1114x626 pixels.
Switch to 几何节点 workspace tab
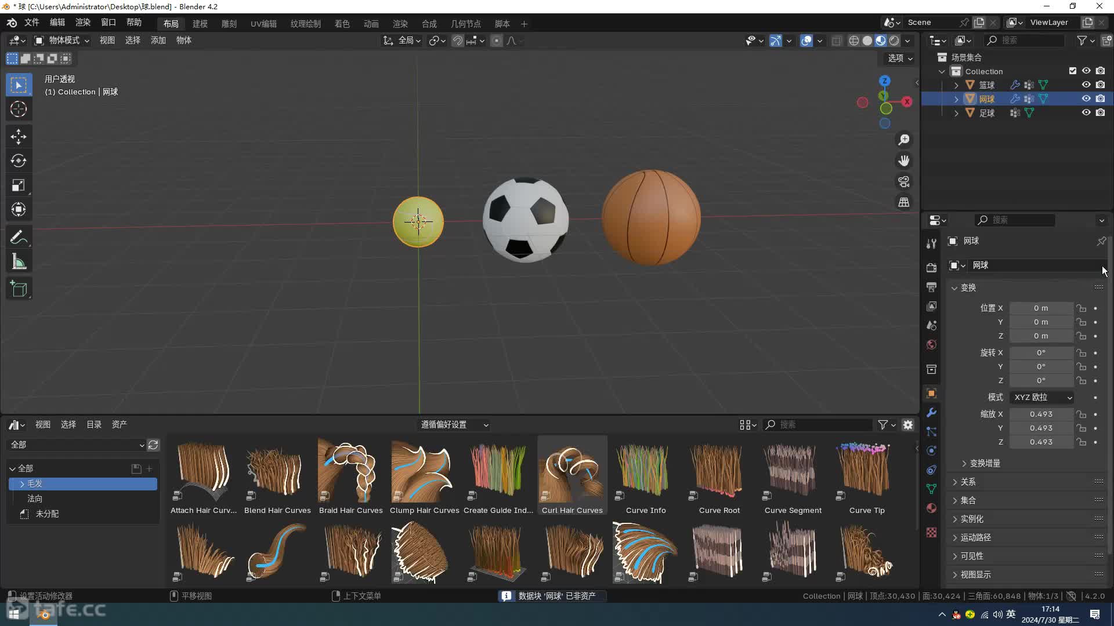[x=466, y=24]
